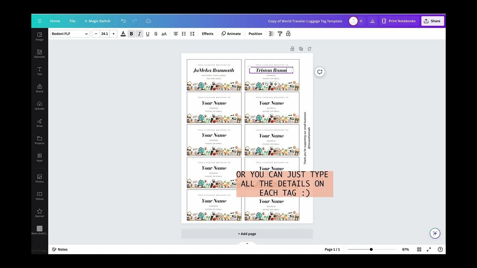Open the Videos sidebar panel
This screenshot has height=268, width=477.
tap(40, 196)
